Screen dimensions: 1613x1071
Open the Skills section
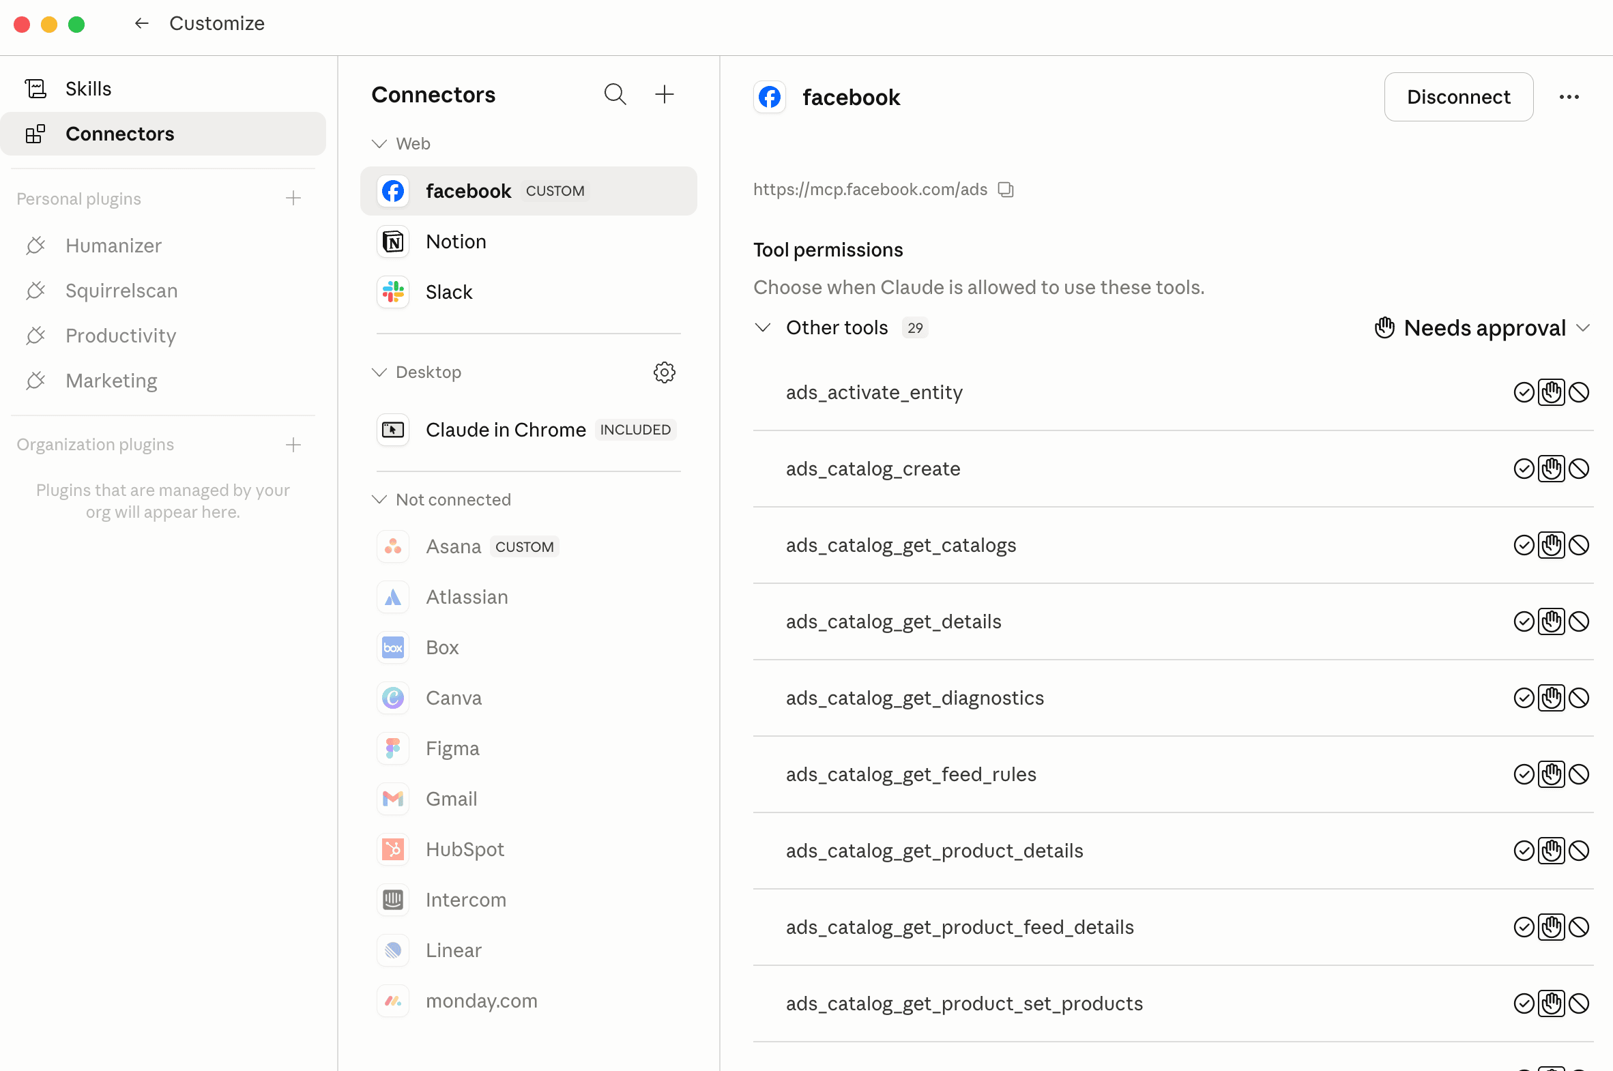163,89
